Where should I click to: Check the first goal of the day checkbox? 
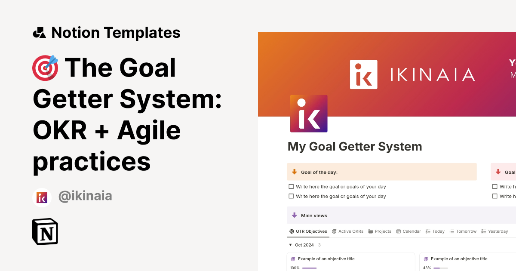(x=291, y=187)
